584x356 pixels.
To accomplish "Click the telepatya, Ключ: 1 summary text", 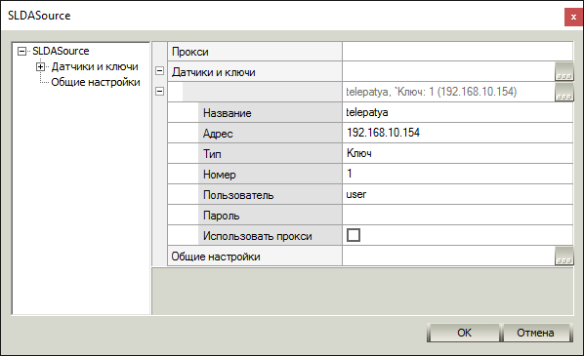I will (x=432, y=92).
